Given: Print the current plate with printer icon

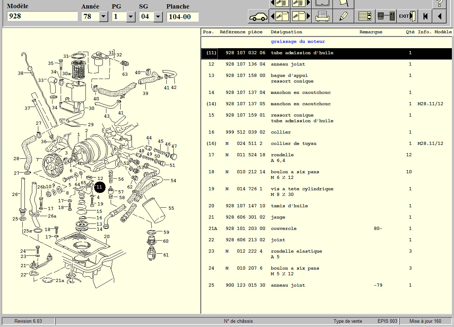Looking at the screenshot, I should (x=322, y=16).
